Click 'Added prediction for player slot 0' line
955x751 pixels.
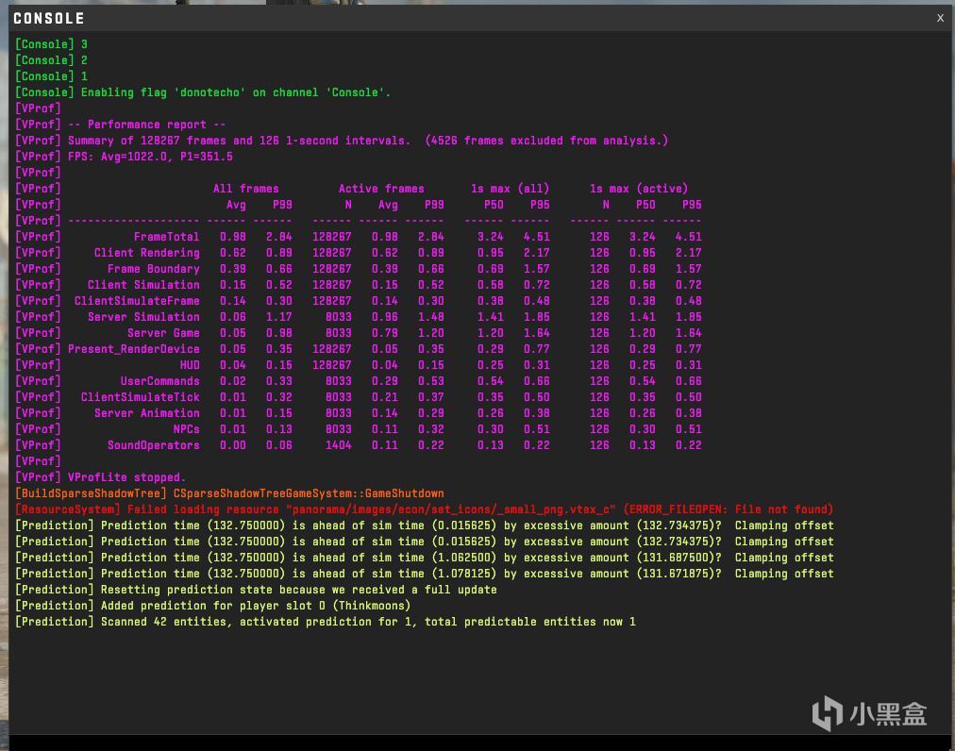(x=212, y=606)
